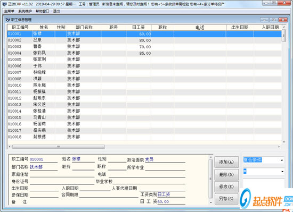Click the 删除(D) button
This screenshot has width=293, height=212.
226,174
